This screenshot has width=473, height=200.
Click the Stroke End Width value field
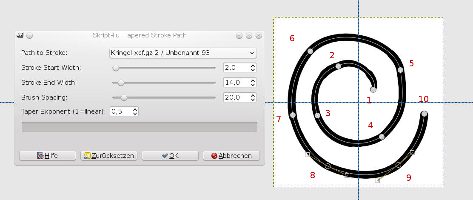click(236, 83)
